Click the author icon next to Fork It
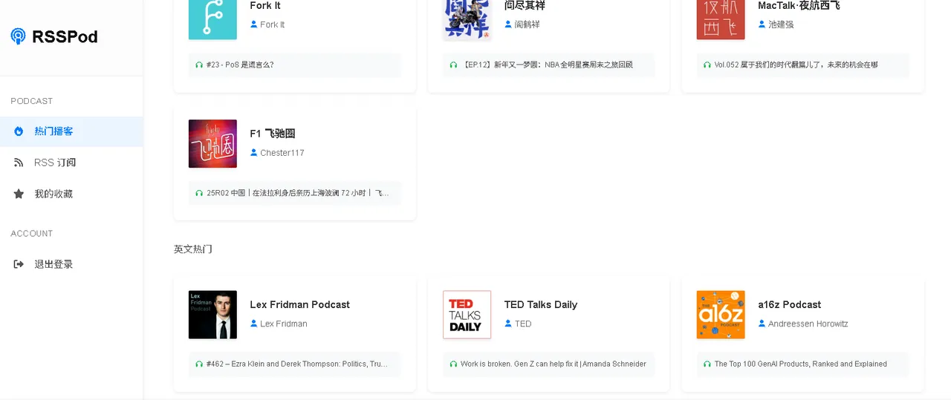951x400 pixels. click(254, 24)
